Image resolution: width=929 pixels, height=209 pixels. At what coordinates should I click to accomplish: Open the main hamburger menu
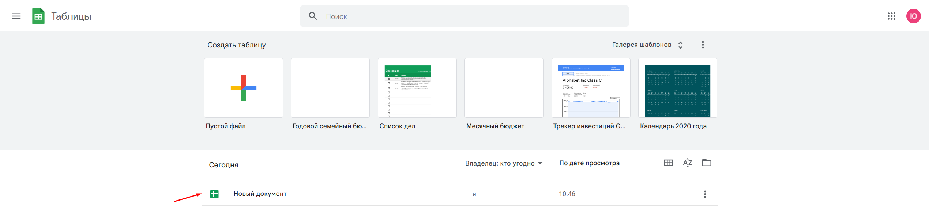(16, 16)
